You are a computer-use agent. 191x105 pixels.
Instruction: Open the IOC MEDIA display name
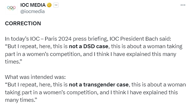click(x=33, y=5)
